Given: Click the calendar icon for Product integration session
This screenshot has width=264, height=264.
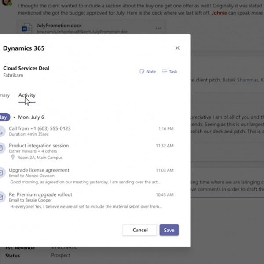Looking at the screenshot, I should (2, 148).
